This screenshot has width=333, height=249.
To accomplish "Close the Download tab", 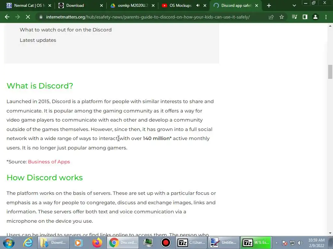I will (x=101, y=6).
